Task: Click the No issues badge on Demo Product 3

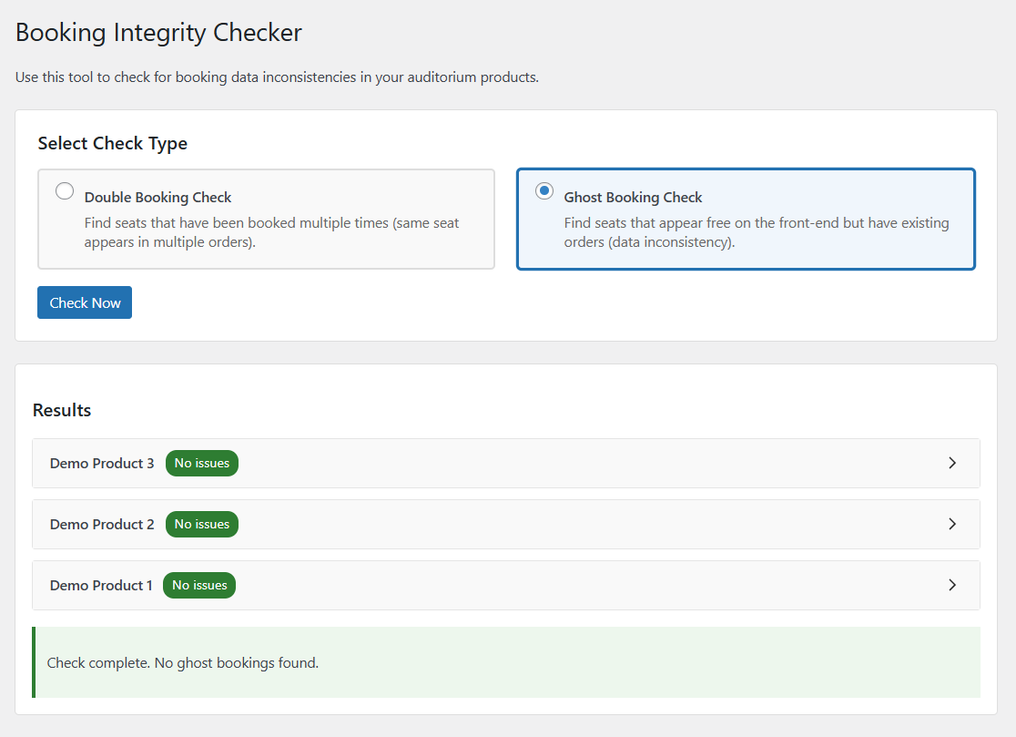Action: coord(202,463)
